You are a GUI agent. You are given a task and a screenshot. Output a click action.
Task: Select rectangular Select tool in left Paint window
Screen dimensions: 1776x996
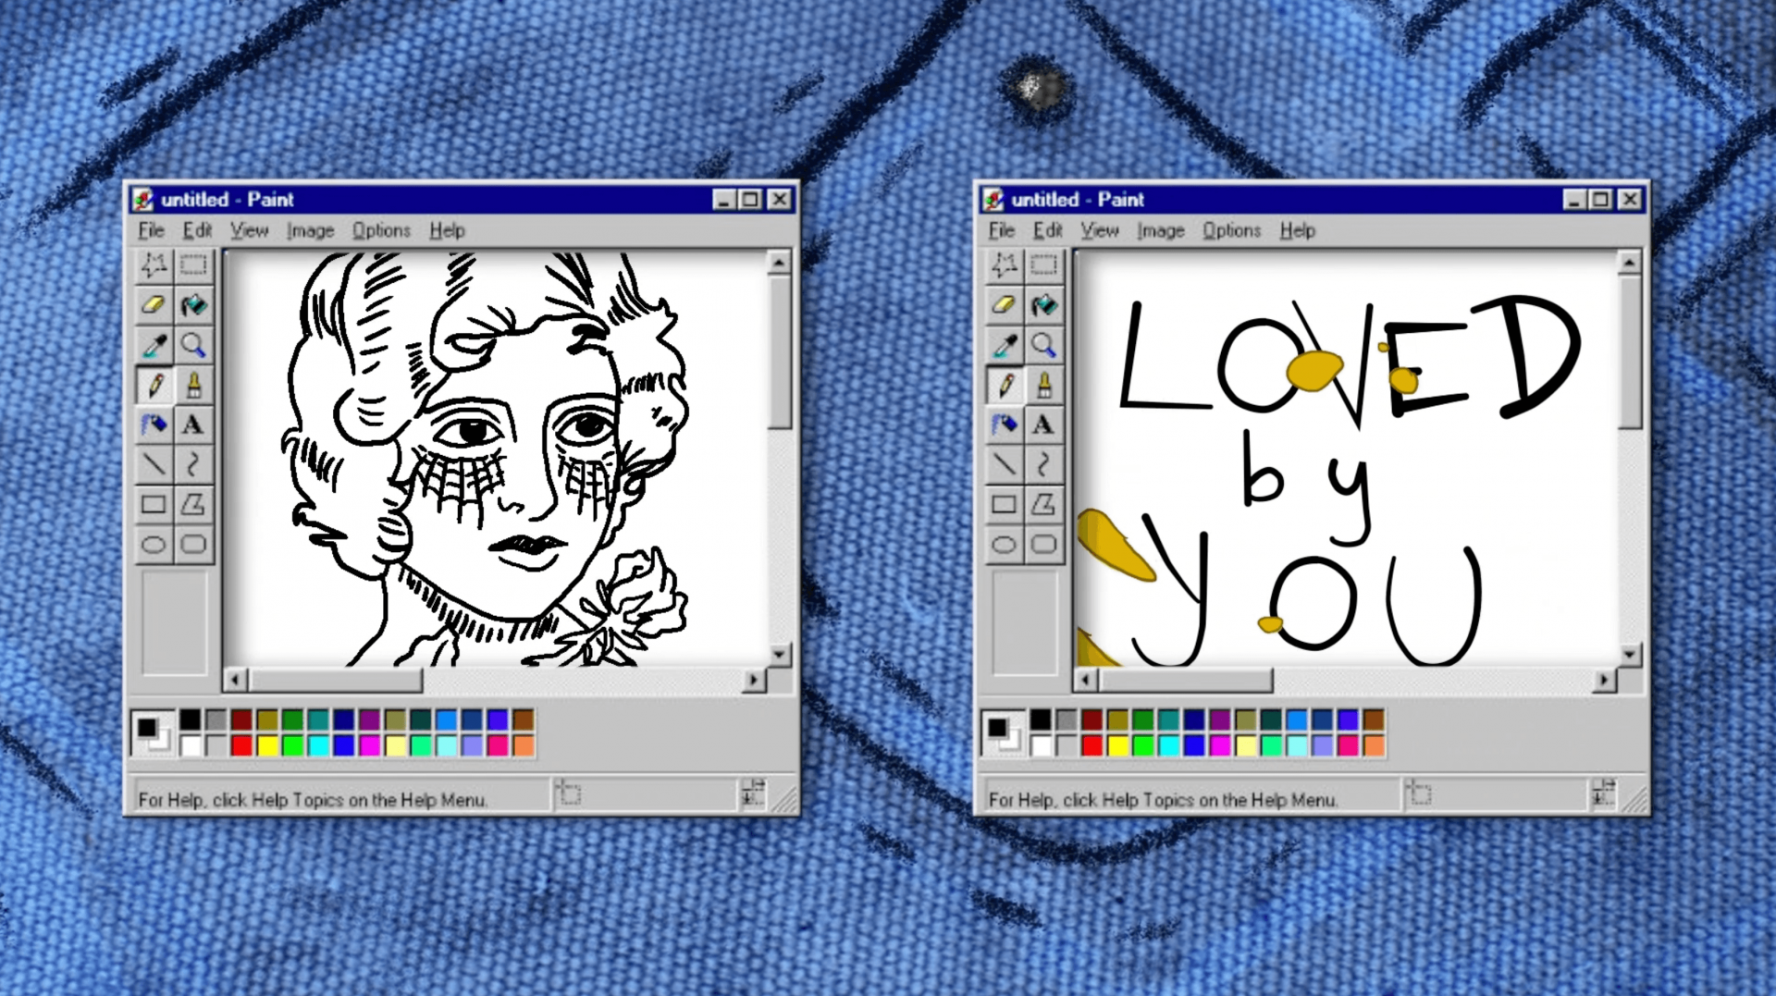[193, 266]
